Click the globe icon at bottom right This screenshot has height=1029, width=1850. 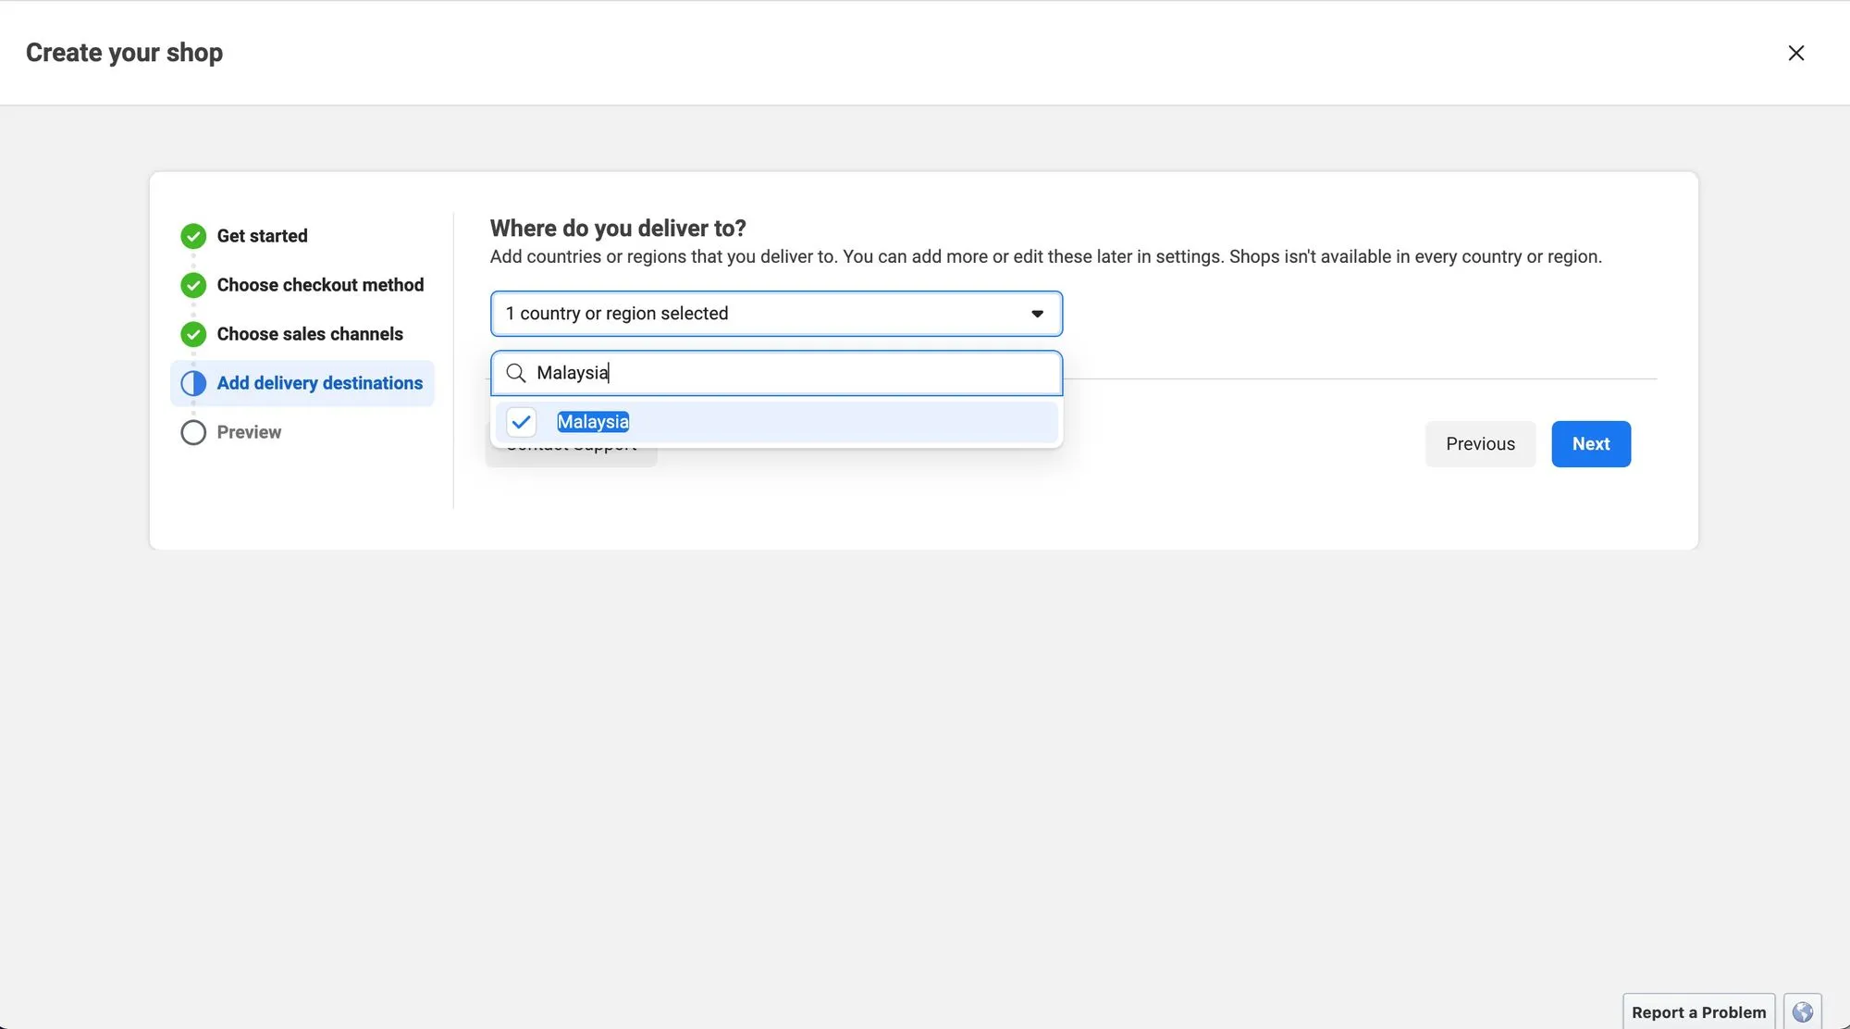tap(1802, 1011)
